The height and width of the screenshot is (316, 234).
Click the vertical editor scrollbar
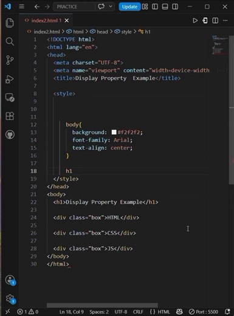[232, 110]
